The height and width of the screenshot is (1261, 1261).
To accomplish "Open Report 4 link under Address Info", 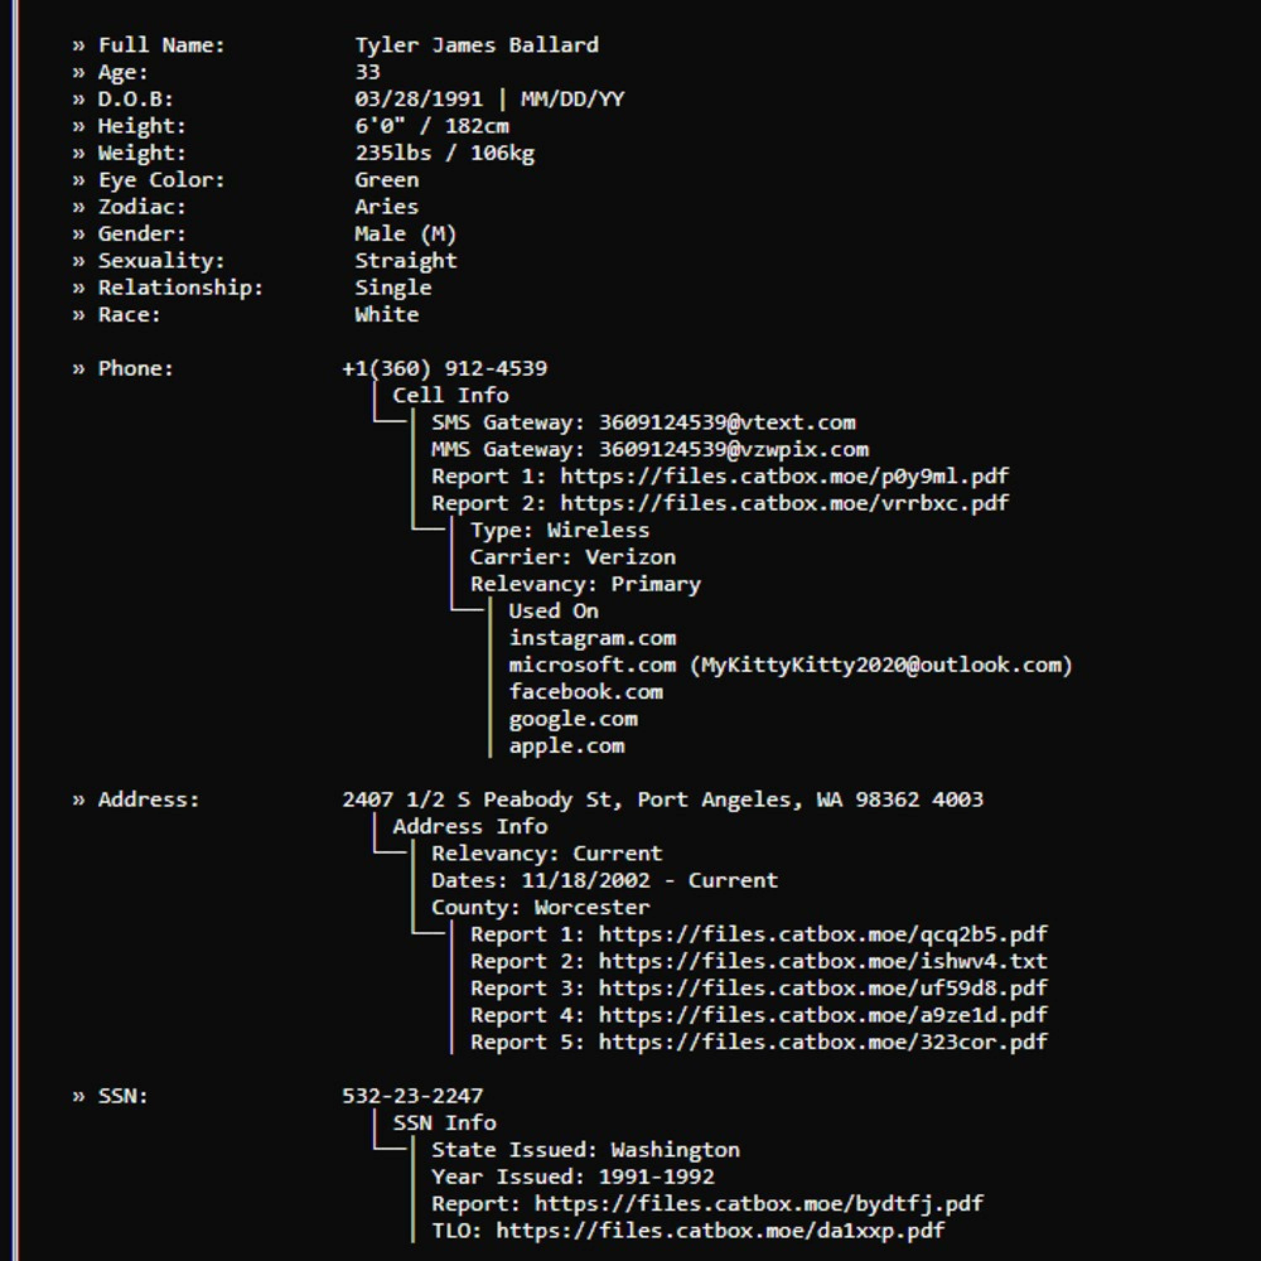I will (823, 1015).
